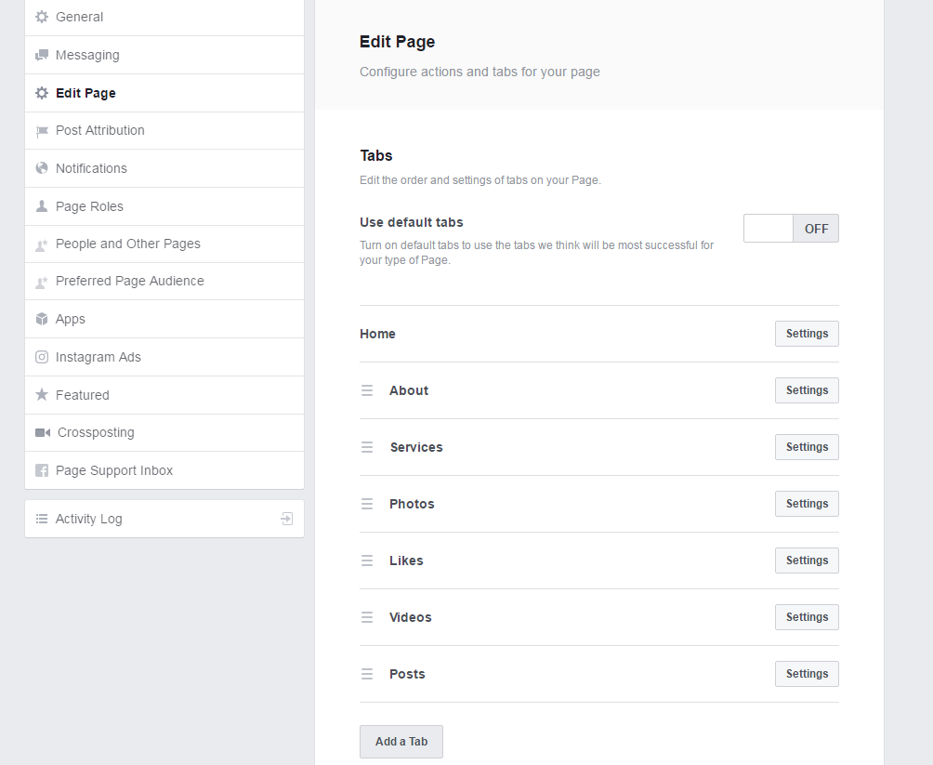
Task: Click the drag handle beside About tab
Action: pos(367,390)
